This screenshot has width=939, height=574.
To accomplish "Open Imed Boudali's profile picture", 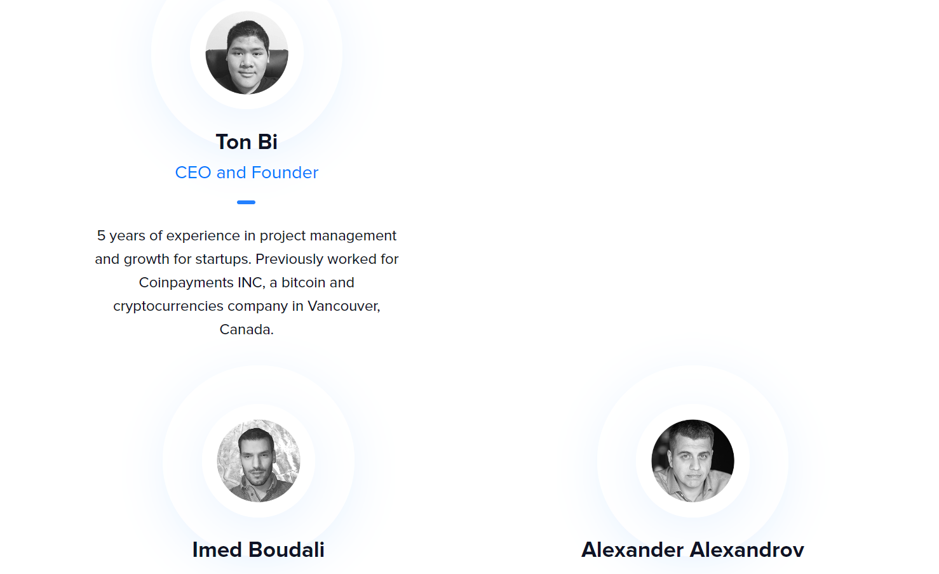I will pos(258,460).
